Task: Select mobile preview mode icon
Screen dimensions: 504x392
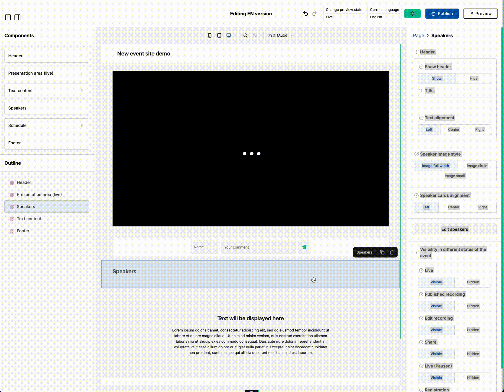Action: click(210, 35)
